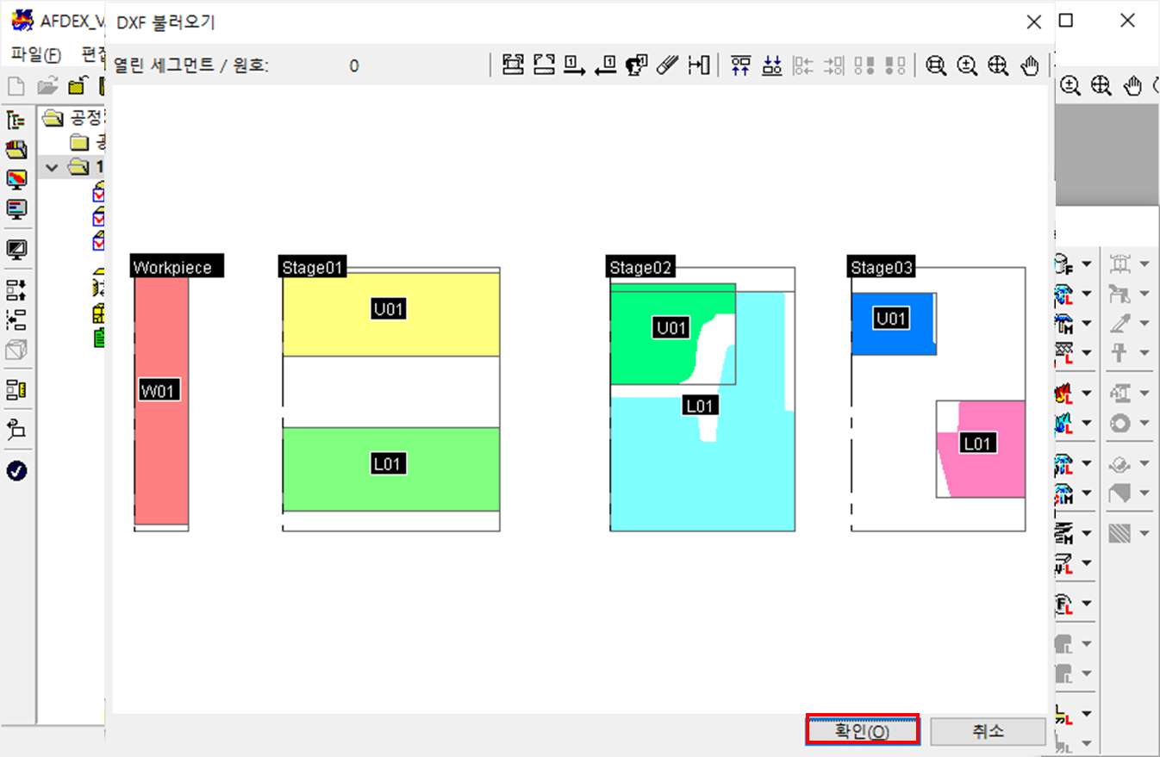Viewport: 1160px width, 757px height.
Task: Click the right-arrow numbered stage icon
Action: 575,65
